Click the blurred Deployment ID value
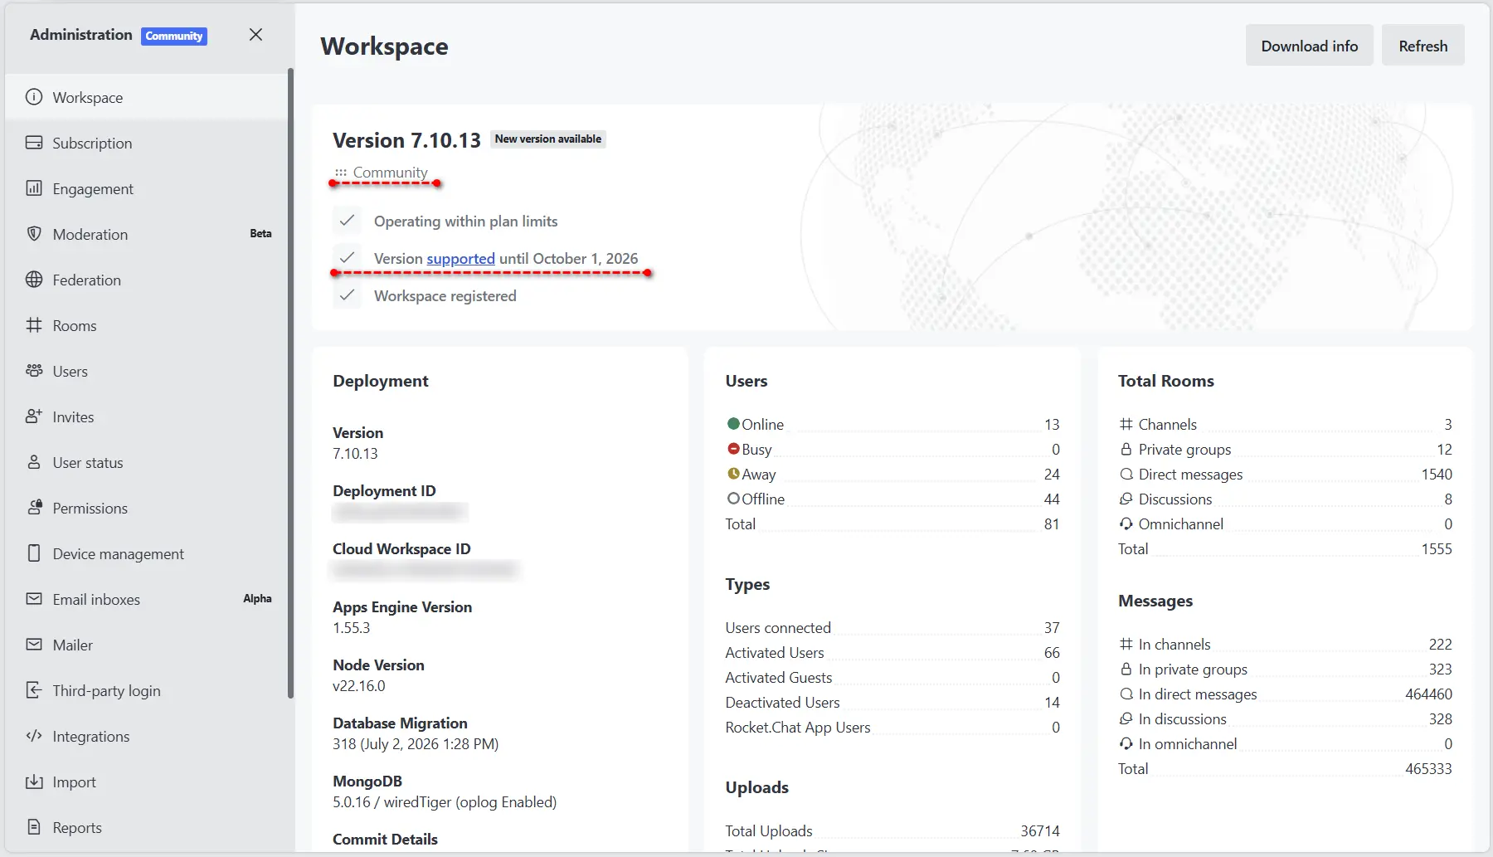 point(400,512)
